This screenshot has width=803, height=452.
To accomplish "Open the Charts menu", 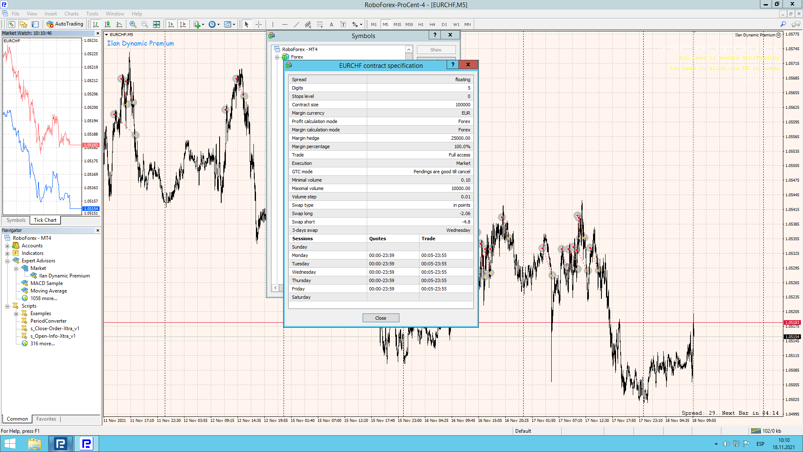I will [x=71, y=13].
